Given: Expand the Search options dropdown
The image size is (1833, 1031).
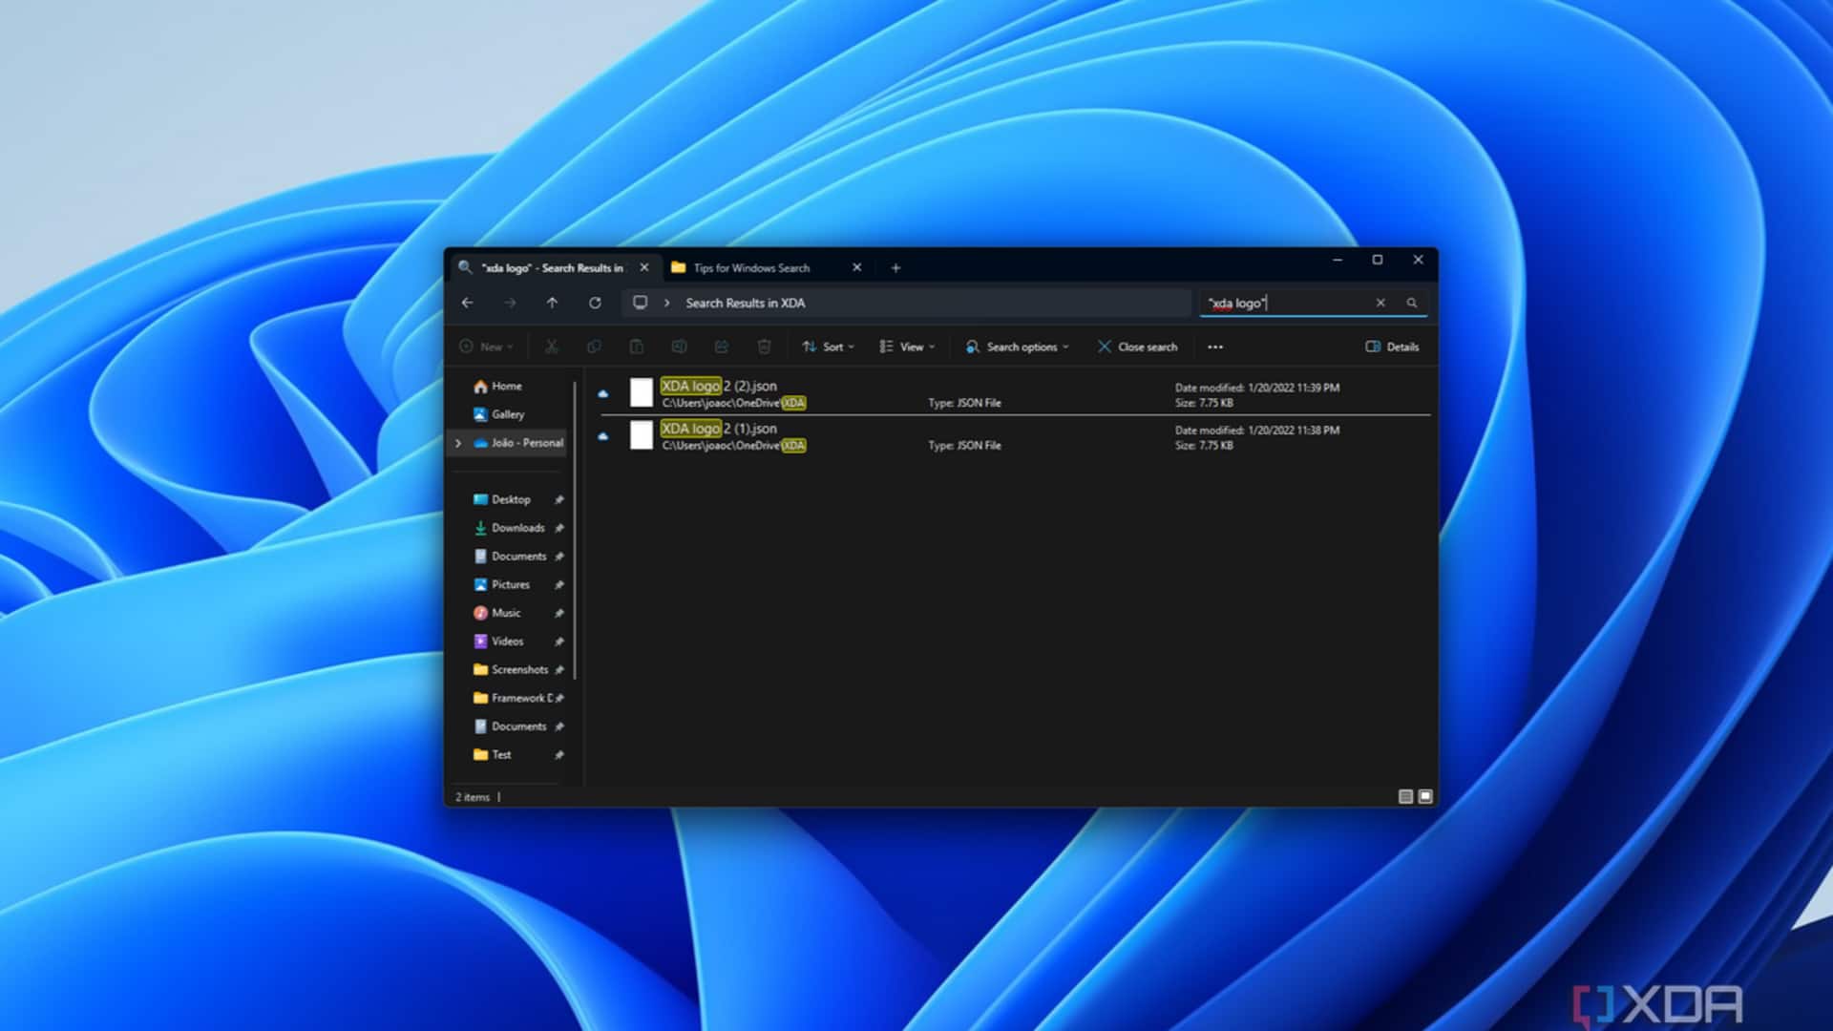Looking at the screenshot, I should coord(1017,347).
